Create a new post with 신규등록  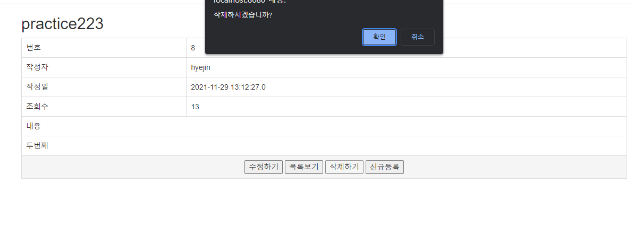[x=385, y=167]
